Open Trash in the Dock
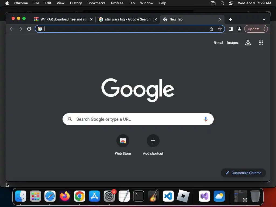 coord(255,196)
